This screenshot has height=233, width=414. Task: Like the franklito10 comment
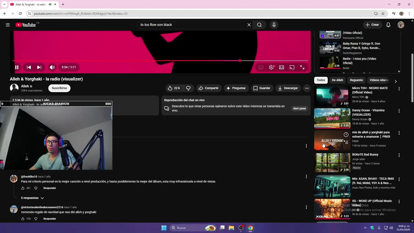(23, 188)
